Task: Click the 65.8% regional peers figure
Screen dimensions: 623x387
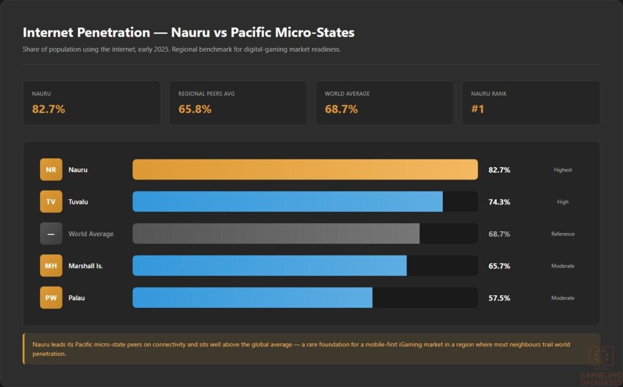Action: click(195, 109)
